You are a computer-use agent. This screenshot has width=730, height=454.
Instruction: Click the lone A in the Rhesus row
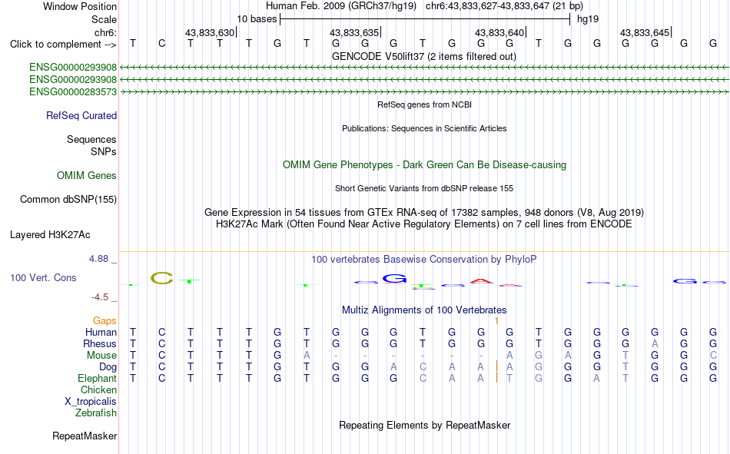(655, 343)
